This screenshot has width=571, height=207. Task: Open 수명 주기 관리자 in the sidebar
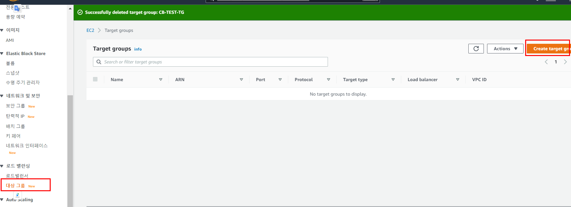pyautogui.click(x=23, y=82)
